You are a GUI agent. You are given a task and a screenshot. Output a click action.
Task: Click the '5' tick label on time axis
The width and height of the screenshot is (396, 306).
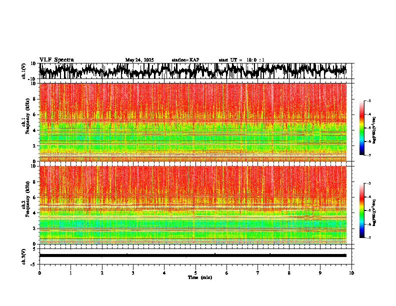[x=195, y=273]
